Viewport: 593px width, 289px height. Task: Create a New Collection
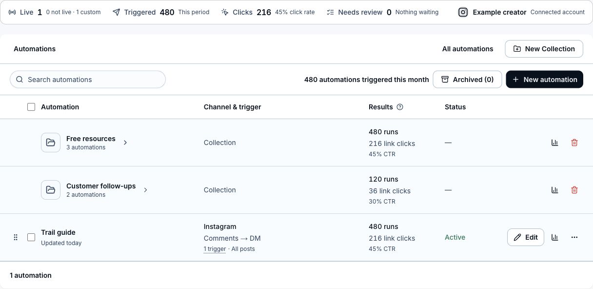(544, 49)
